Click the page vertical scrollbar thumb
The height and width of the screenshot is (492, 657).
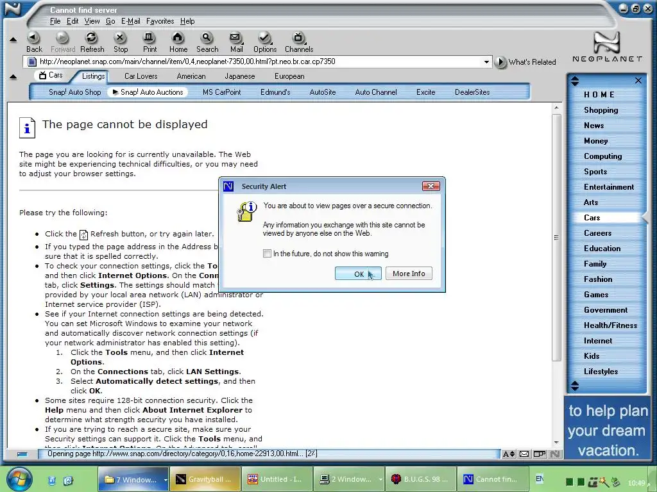556,237
